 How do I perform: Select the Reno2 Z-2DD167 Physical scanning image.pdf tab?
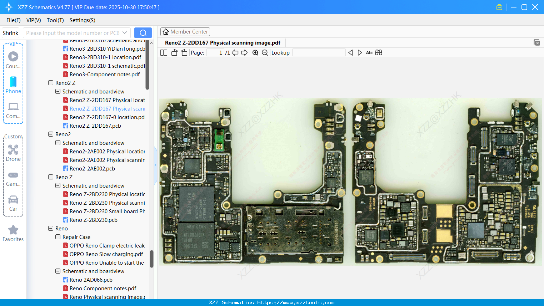tap(223, 43)
